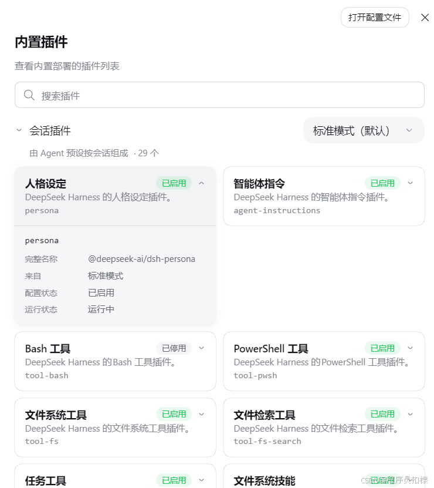The width and height of the screenshot is (434, 488).
Task: Click the 运行中 runtime status value
Action: [101, 309]
